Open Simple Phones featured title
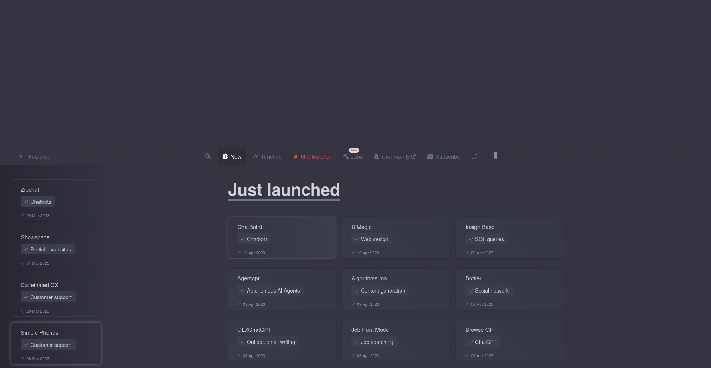Image resolution: width=711 pixels, height=368 pixels. point(40,333)
